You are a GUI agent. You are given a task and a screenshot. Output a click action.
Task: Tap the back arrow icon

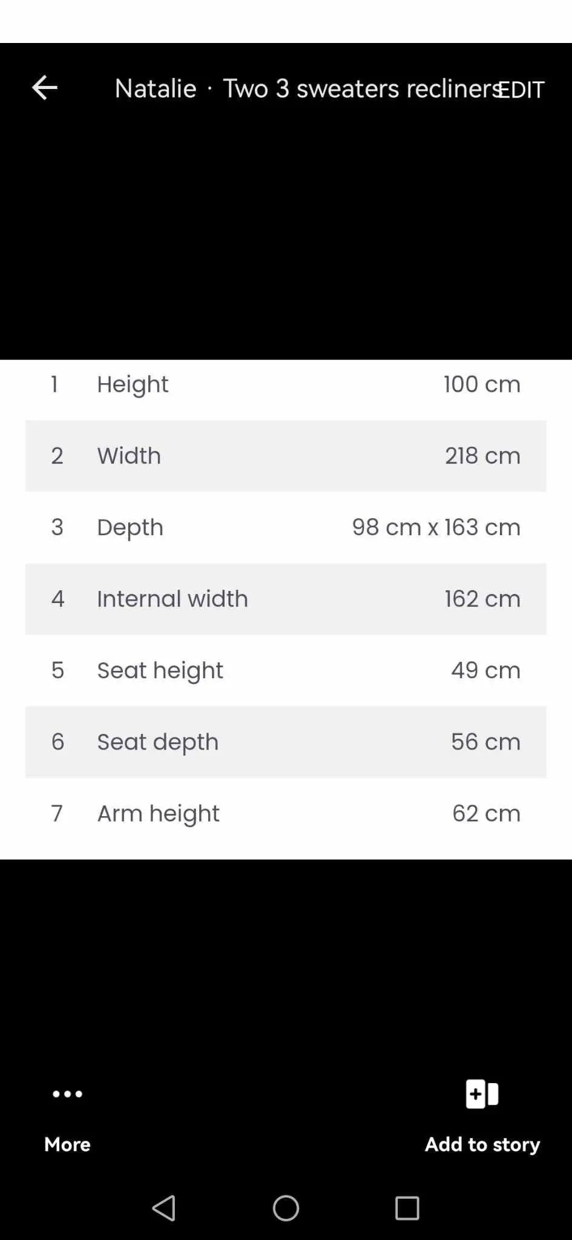coord(44,88)
